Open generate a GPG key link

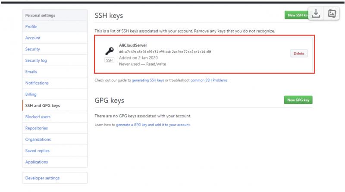point(153,125)
